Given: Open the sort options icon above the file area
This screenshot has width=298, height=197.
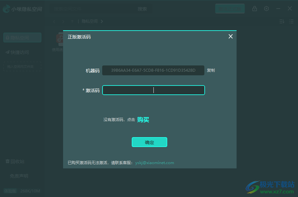Looking at the screenshot, I should [281, 21].
